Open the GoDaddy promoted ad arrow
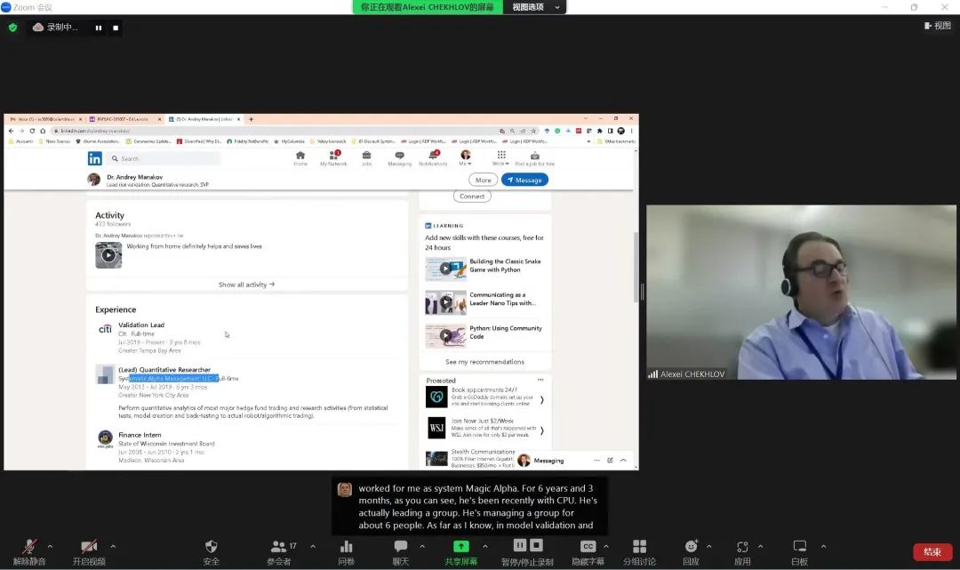 542,400
